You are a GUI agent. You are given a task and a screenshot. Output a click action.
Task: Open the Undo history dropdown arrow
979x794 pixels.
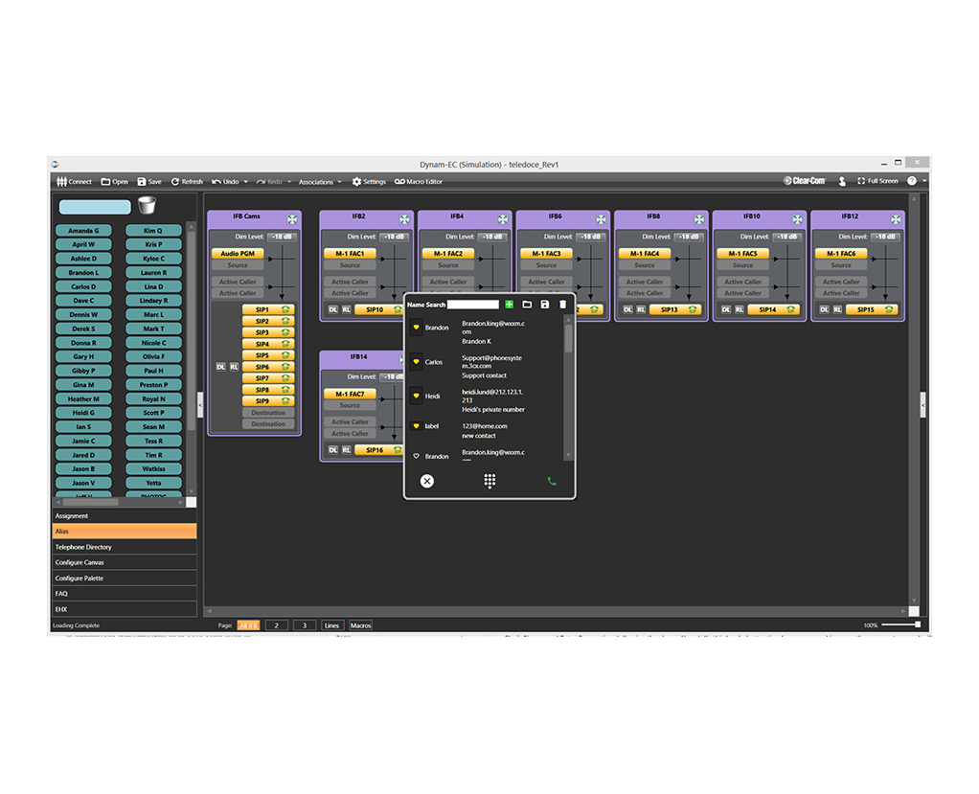click(x=246, y=182)
